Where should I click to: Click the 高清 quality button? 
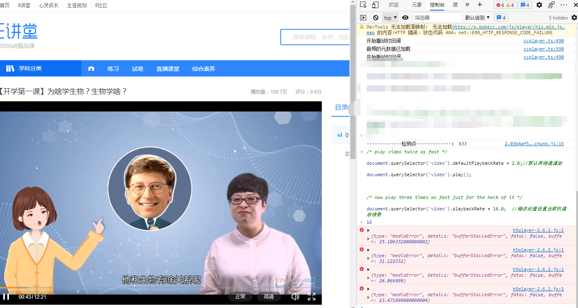click(x=268, y=297)
